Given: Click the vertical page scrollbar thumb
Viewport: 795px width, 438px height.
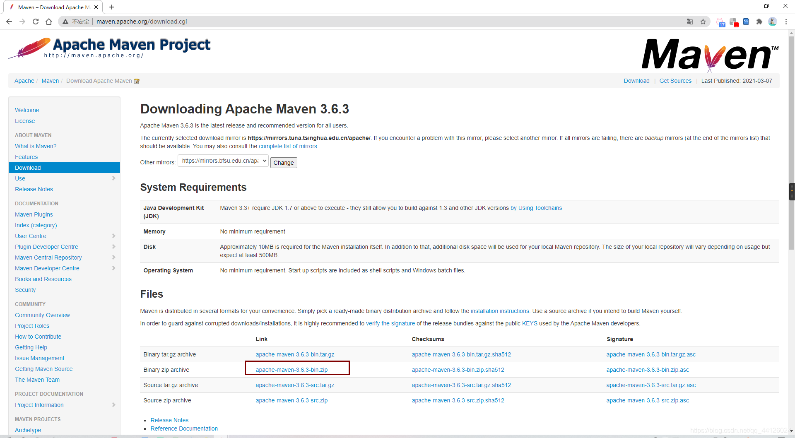Looking at the screenshot, I should (791, 143).
